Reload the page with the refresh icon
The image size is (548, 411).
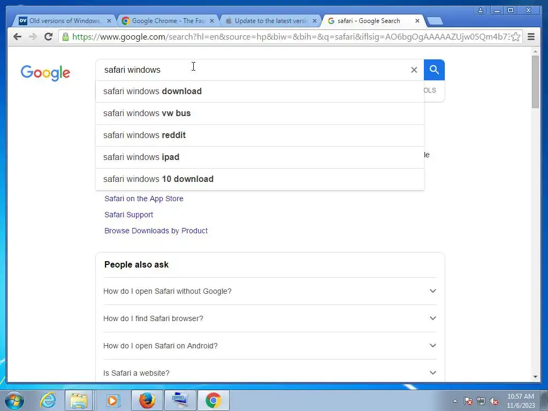click(49, 37)
